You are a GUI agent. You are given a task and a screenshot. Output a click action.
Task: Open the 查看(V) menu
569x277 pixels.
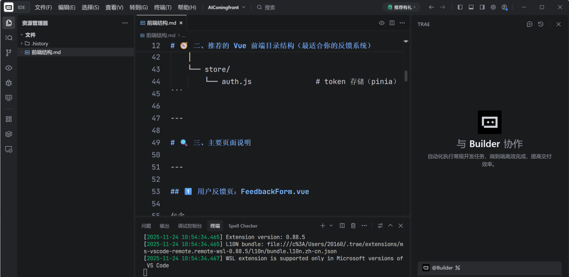click(114, 7)
